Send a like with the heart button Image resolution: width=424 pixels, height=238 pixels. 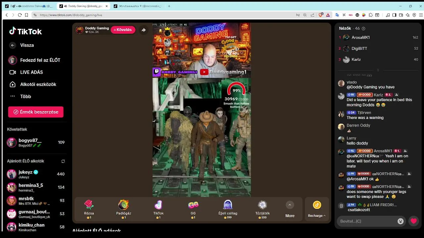[413, 221]
